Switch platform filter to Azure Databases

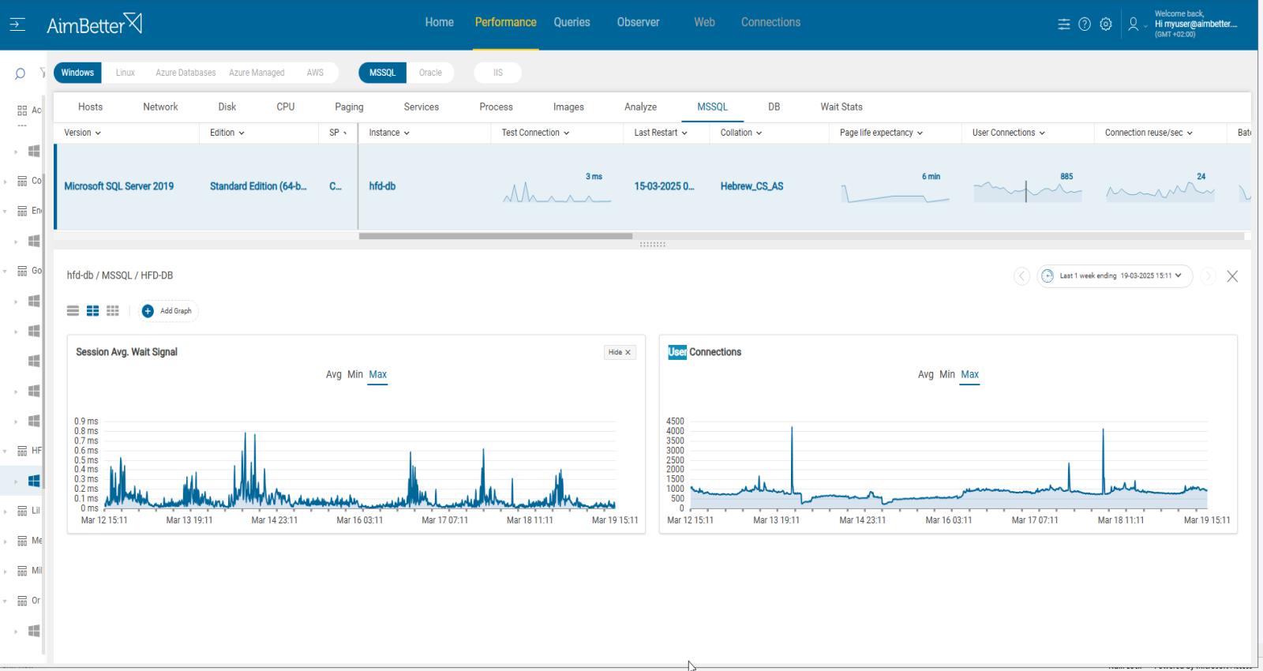(x=186, y=73)
